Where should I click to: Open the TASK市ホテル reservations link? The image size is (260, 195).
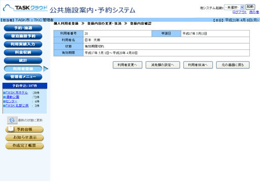(x=17, y=92)
